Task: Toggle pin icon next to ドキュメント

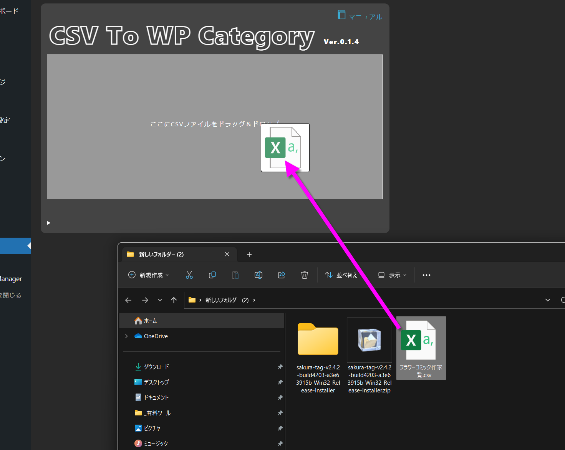Action: coord(280,398)
